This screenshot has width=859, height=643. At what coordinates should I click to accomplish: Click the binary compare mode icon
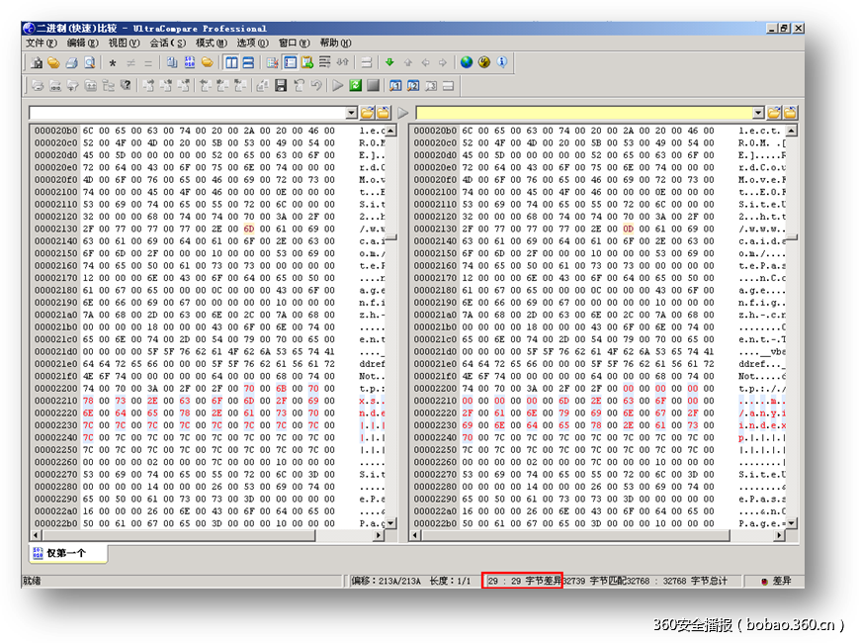190,63
